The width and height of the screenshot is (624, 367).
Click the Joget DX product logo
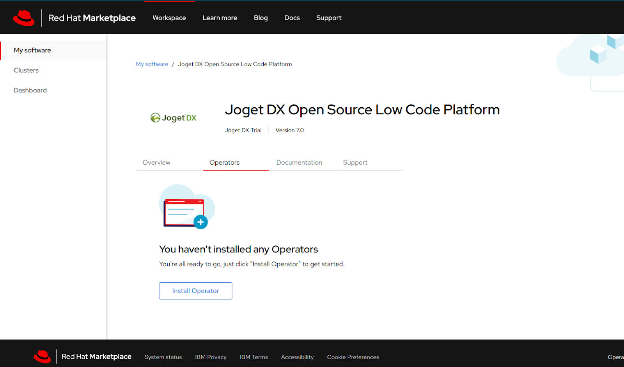point(174,117)
